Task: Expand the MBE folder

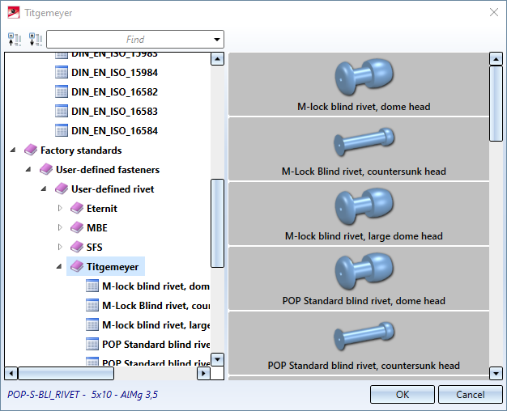Action: point(60,227)
